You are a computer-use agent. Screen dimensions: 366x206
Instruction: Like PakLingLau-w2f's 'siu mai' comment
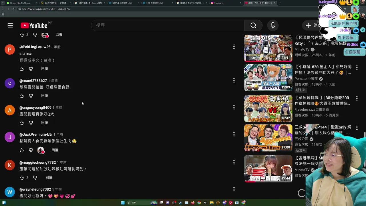[22, 69]
